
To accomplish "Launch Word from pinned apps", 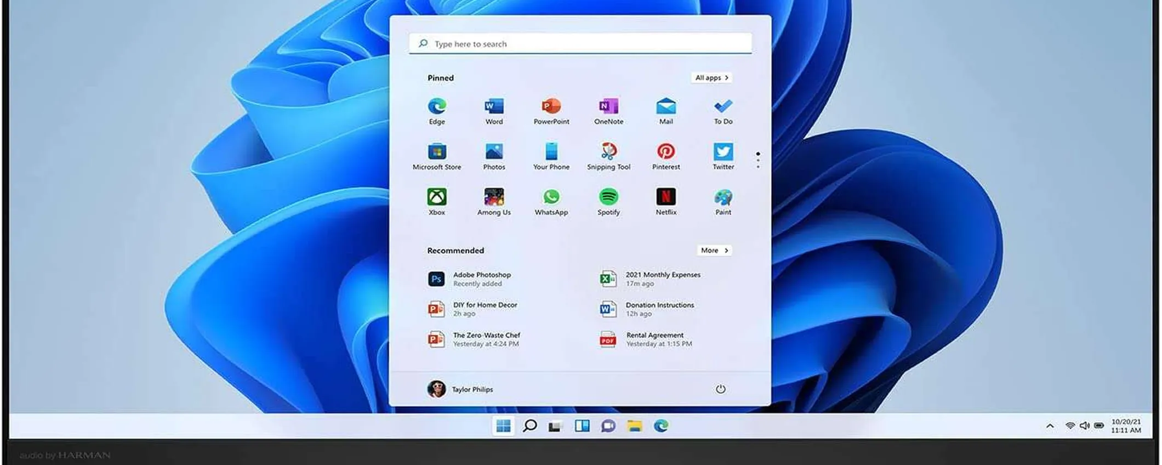I will pyautogui.click(x=494, y=111).
